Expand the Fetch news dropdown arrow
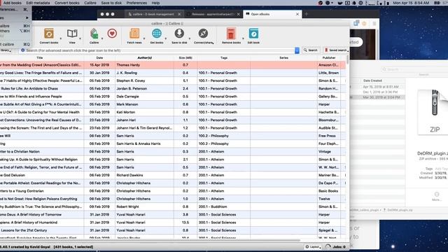 point(143,38)
